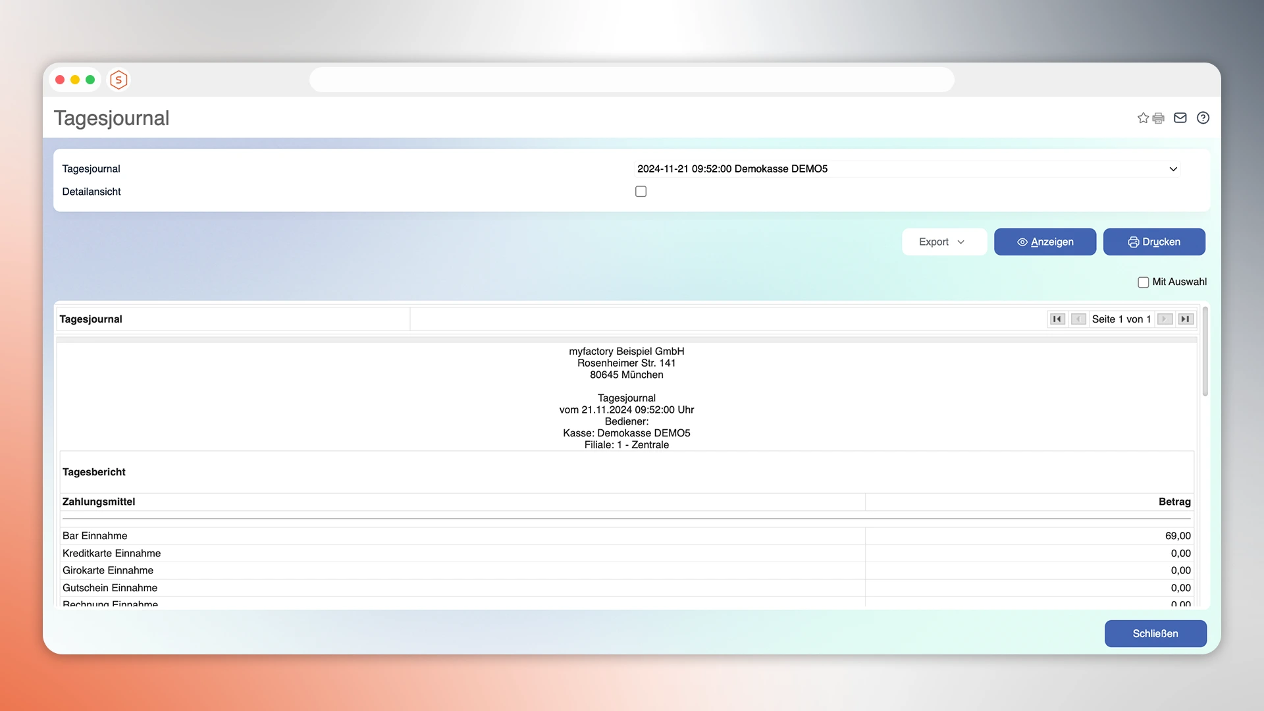
Task: Click the print icon near the page title
Action: tap(1157, 118)
